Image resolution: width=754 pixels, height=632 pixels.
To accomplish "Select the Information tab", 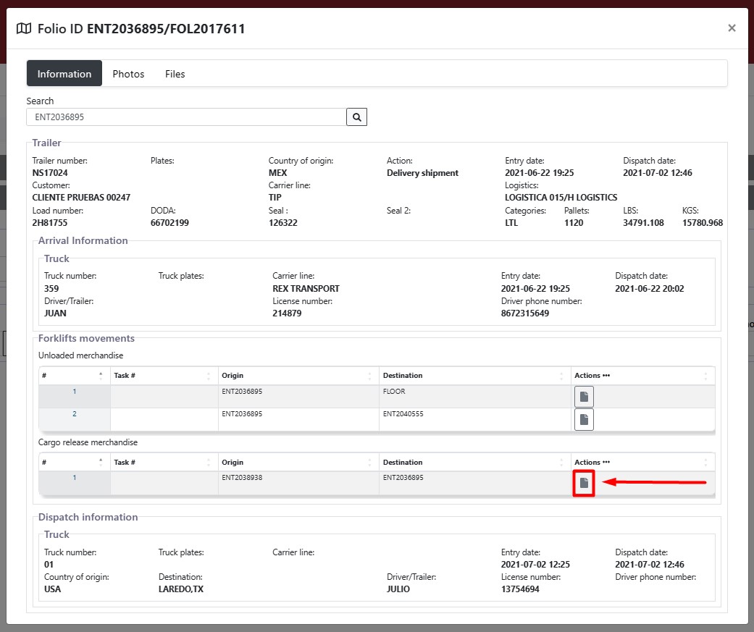I will 64,74.
